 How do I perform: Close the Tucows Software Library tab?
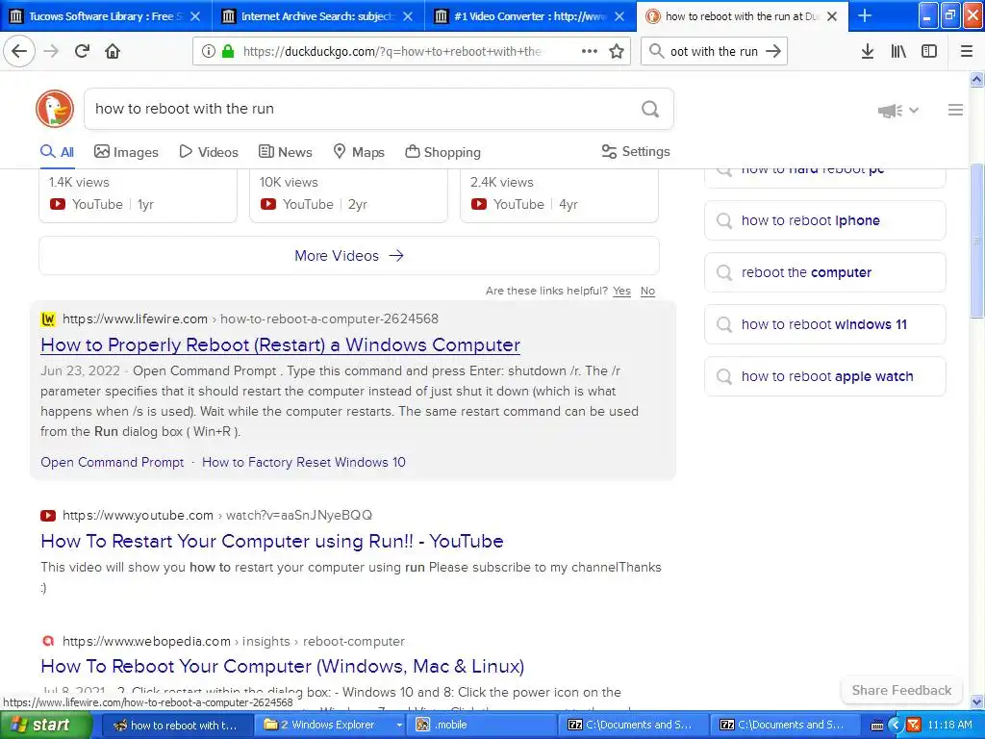(195, 16)
